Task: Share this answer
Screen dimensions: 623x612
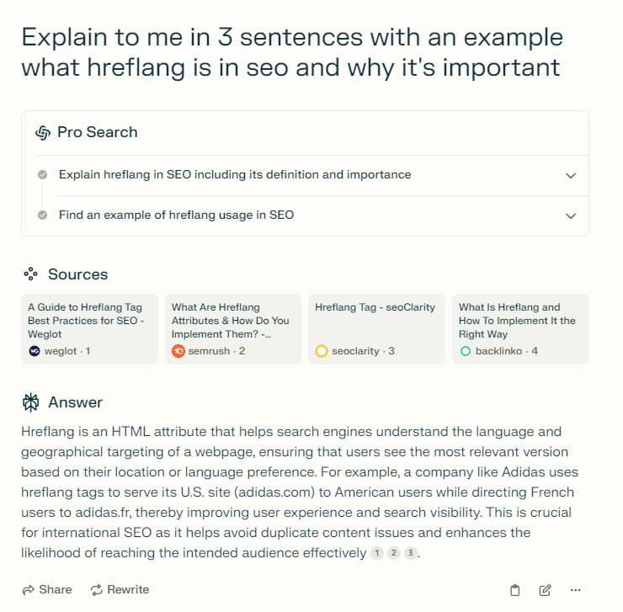Action: tap(47, 590)
